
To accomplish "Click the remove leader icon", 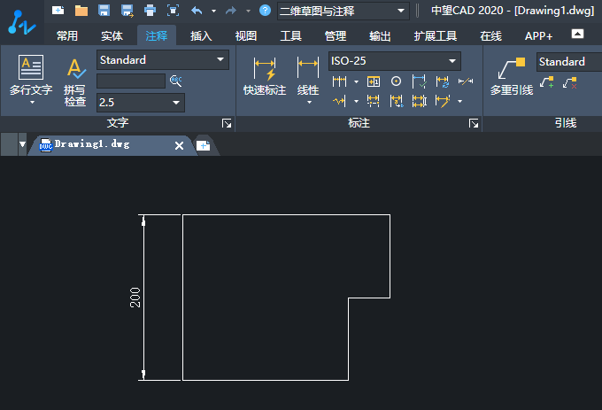I will click(x=570, y=82).
